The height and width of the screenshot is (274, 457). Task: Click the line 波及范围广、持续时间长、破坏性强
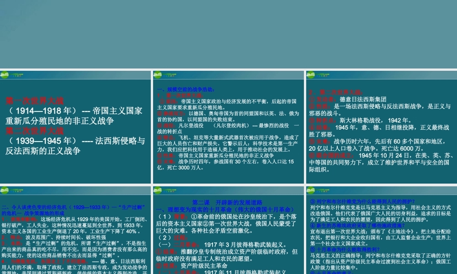coord(65,237)
